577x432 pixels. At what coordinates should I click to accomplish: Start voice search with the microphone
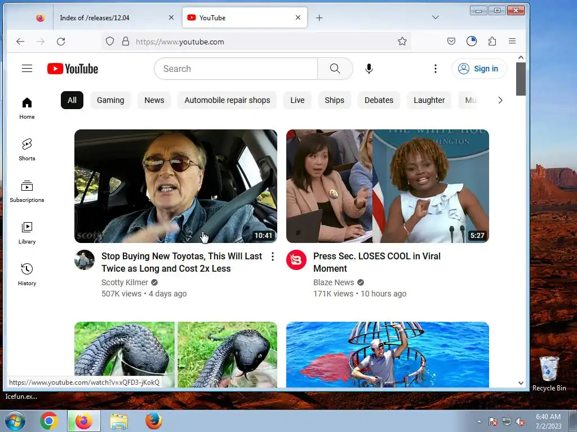[x=369, y=69]
